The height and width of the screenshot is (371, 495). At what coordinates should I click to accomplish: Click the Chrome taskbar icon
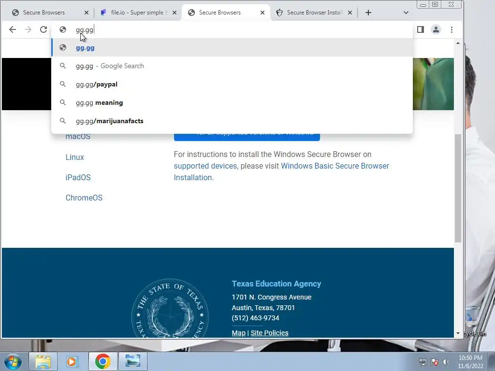(102, 361)
